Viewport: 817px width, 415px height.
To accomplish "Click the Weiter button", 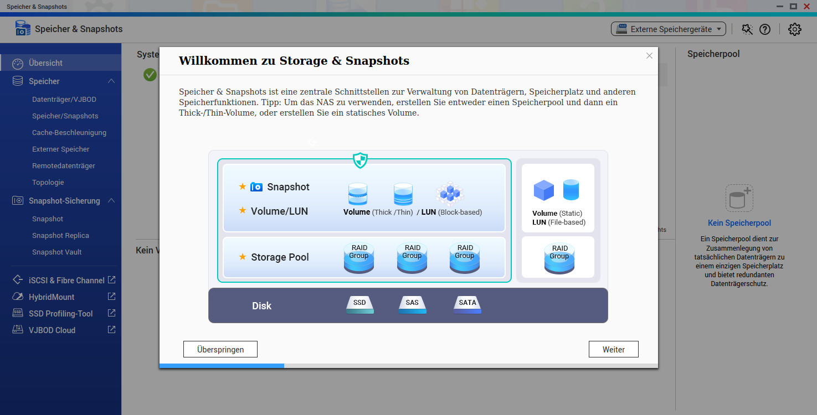I will pos(613,349).
